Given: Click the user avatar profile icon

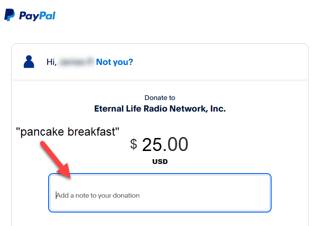Looking at the screenshot, I should click(29, 62).
